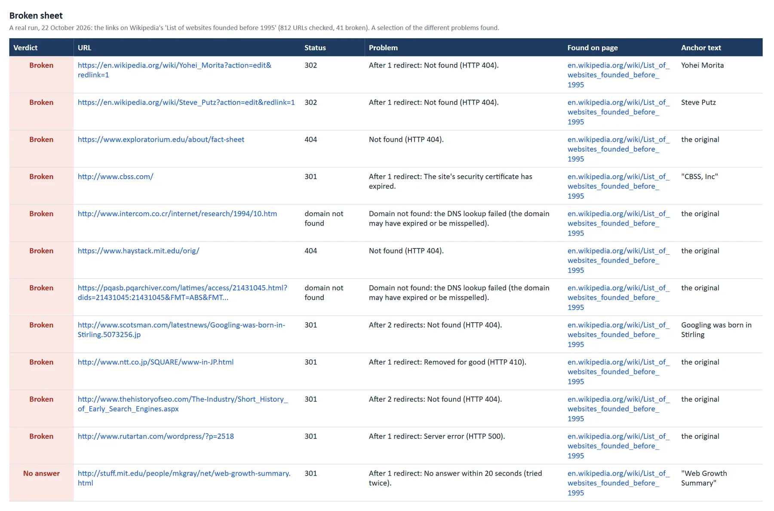Open the Steve_Putz redlink URL
774x511 pixels.
coord(186,102)
